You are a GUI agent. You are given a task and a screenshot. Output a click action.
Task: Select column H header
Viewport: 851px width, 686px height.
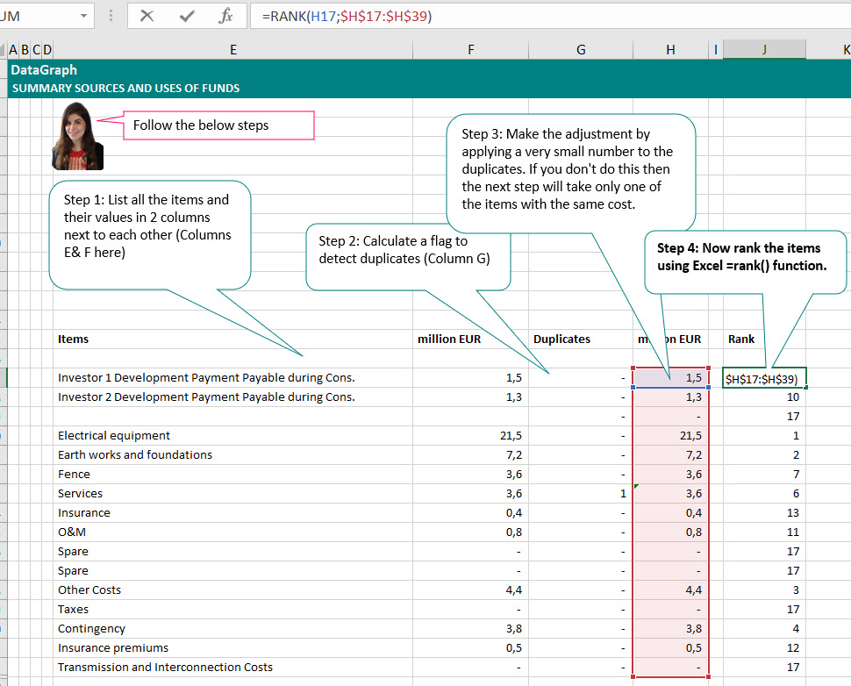(x=671, y=50)
